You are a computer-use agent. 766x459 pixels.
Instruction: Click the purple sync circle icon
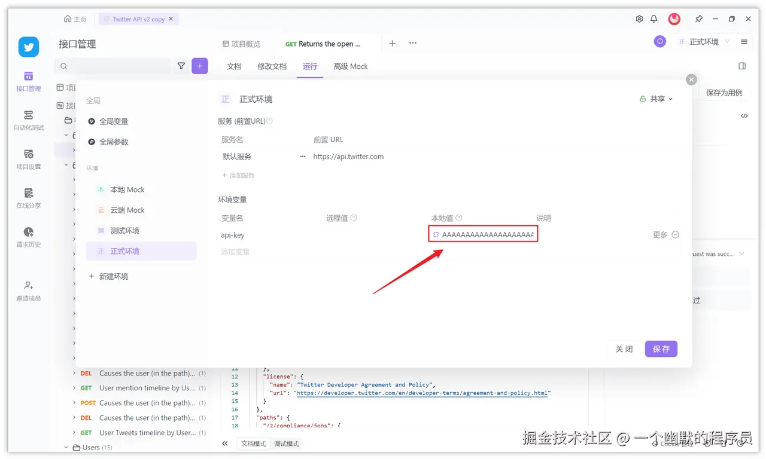(660, 41)
